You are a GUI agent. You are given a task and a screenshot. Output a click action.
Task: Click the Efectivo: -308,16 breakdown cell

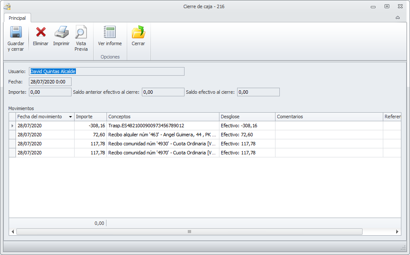pyautogui.click(x=247, y=126)
